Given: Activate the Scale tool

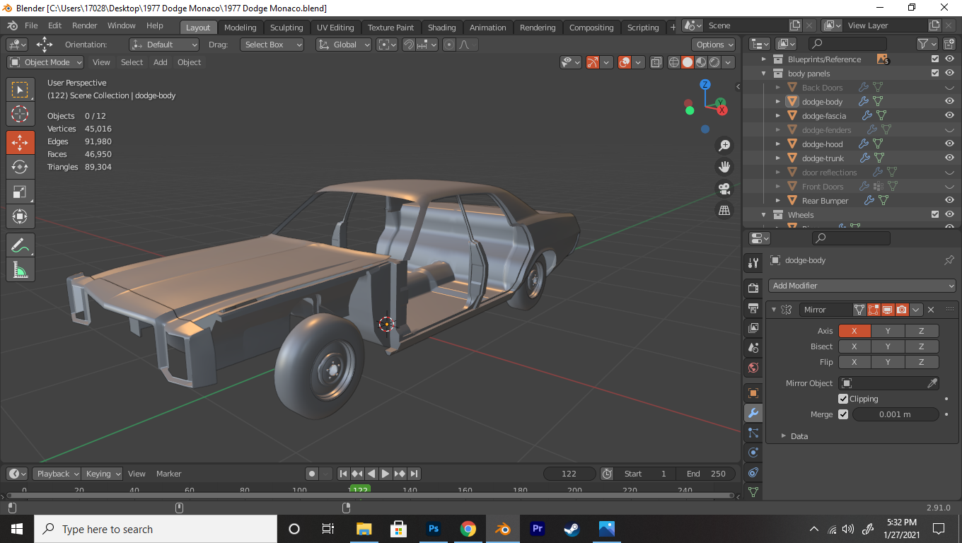Looking at the screenshot, I should click(x=20, y=192).
